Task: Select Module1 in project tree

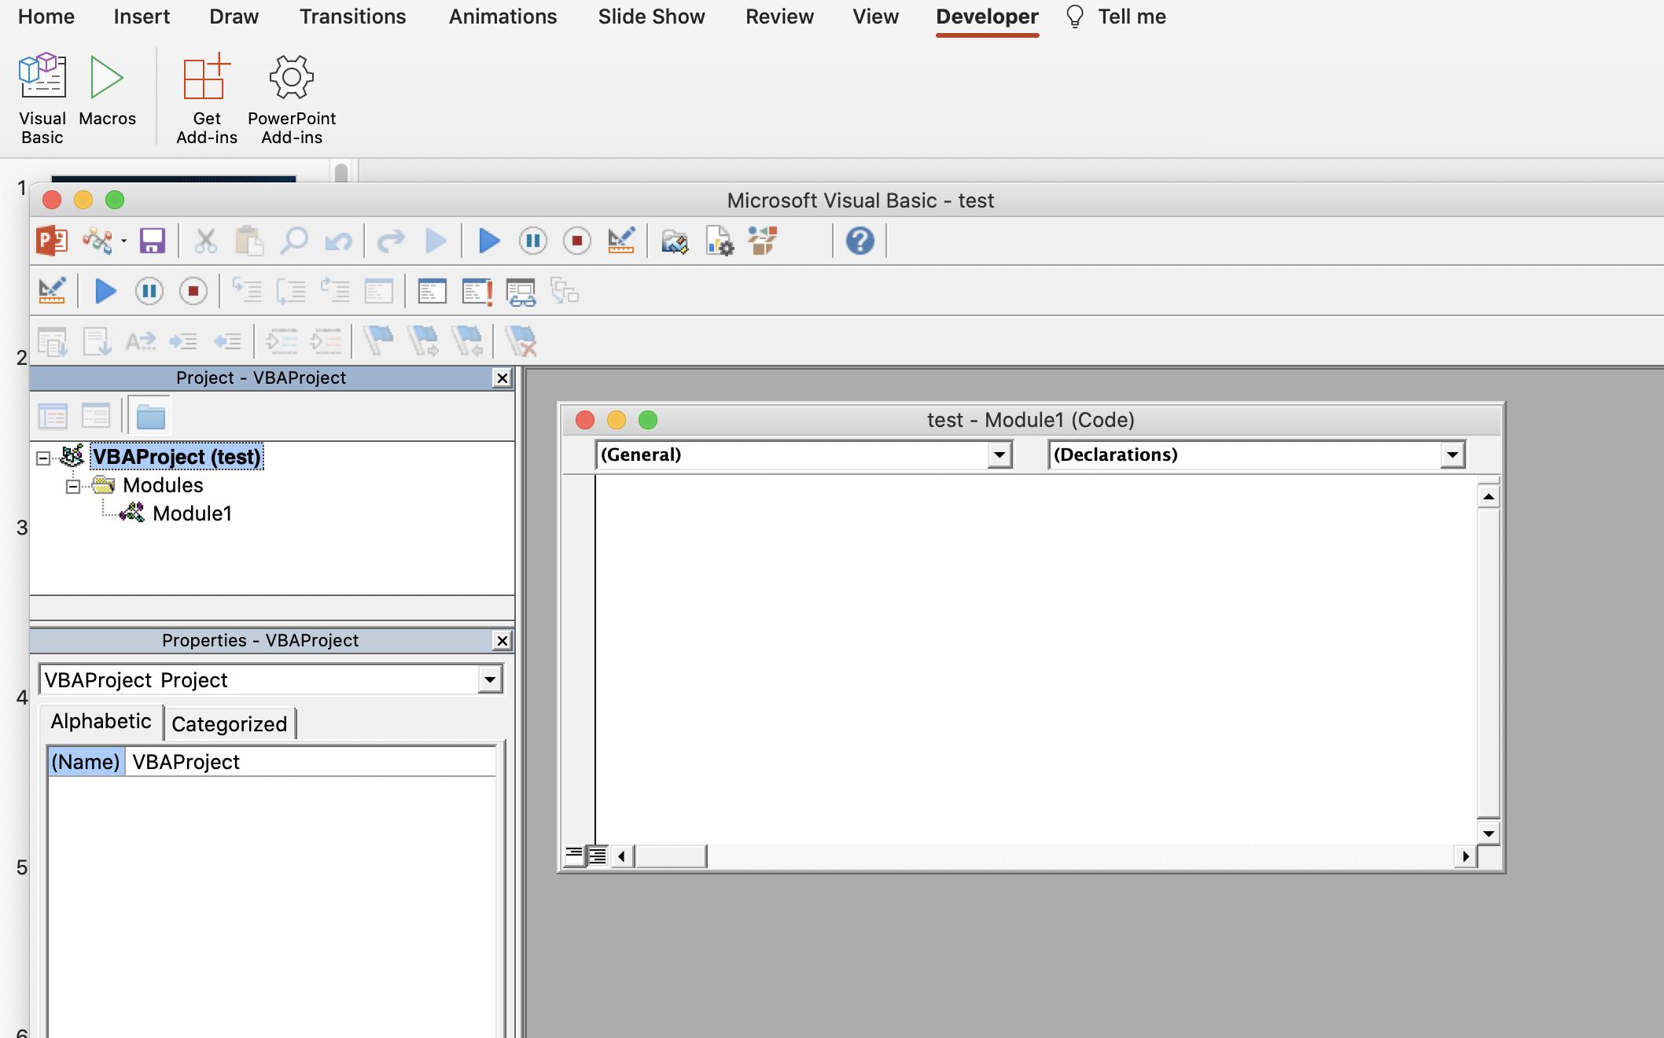Action: click(x=192, y=513)
